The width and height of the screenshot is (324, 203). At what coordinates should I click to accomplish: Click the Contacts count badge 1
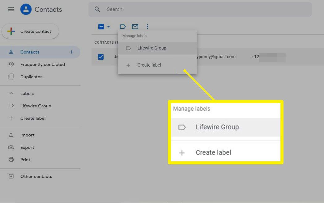tap(71, 52)
